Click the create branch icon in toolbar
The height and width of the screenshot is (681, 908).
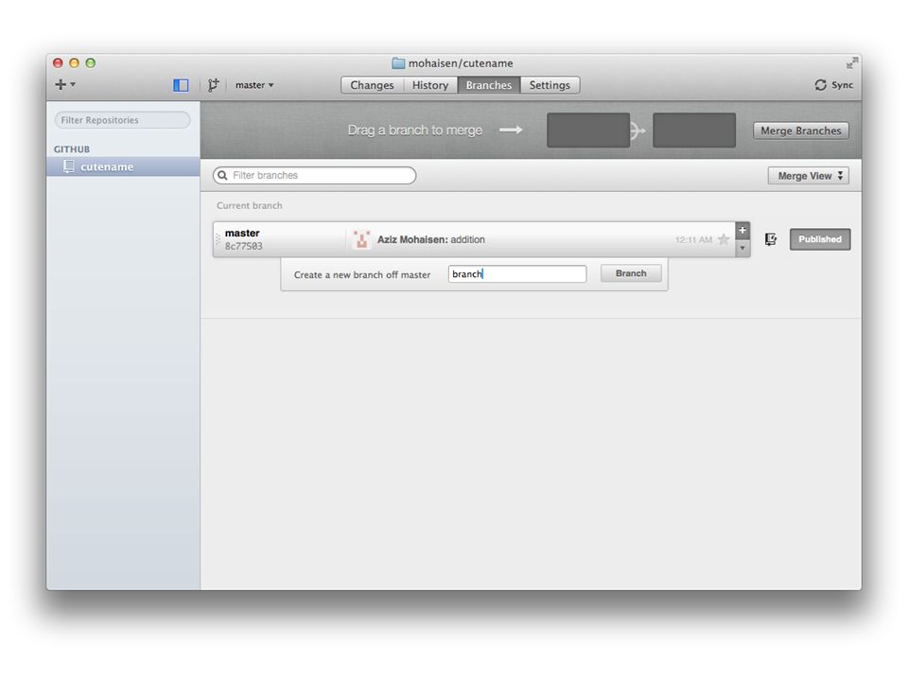[213, 85]
